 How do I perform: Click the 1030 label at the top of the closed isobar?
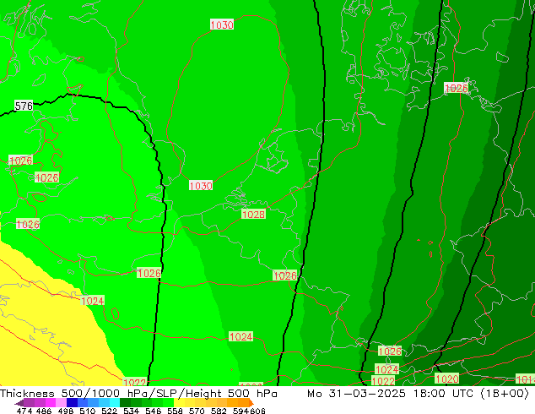tap(222, 25)
